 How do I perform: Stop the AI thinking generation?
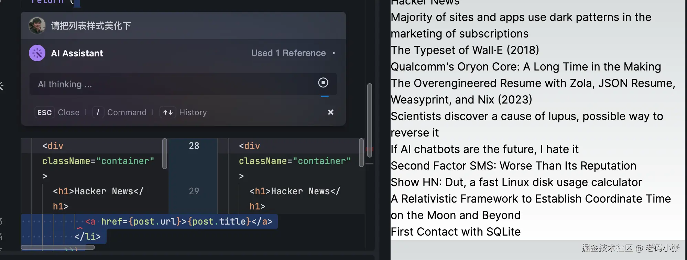323,83
